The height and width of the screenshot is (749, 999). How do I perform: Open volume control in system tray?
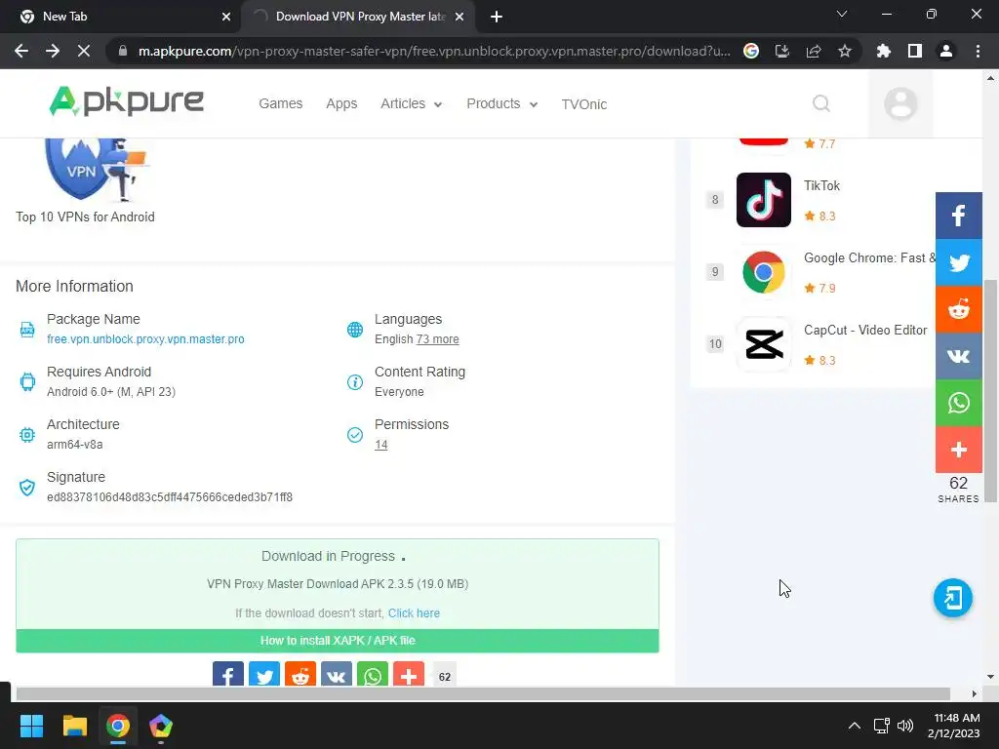click(904, 726)
